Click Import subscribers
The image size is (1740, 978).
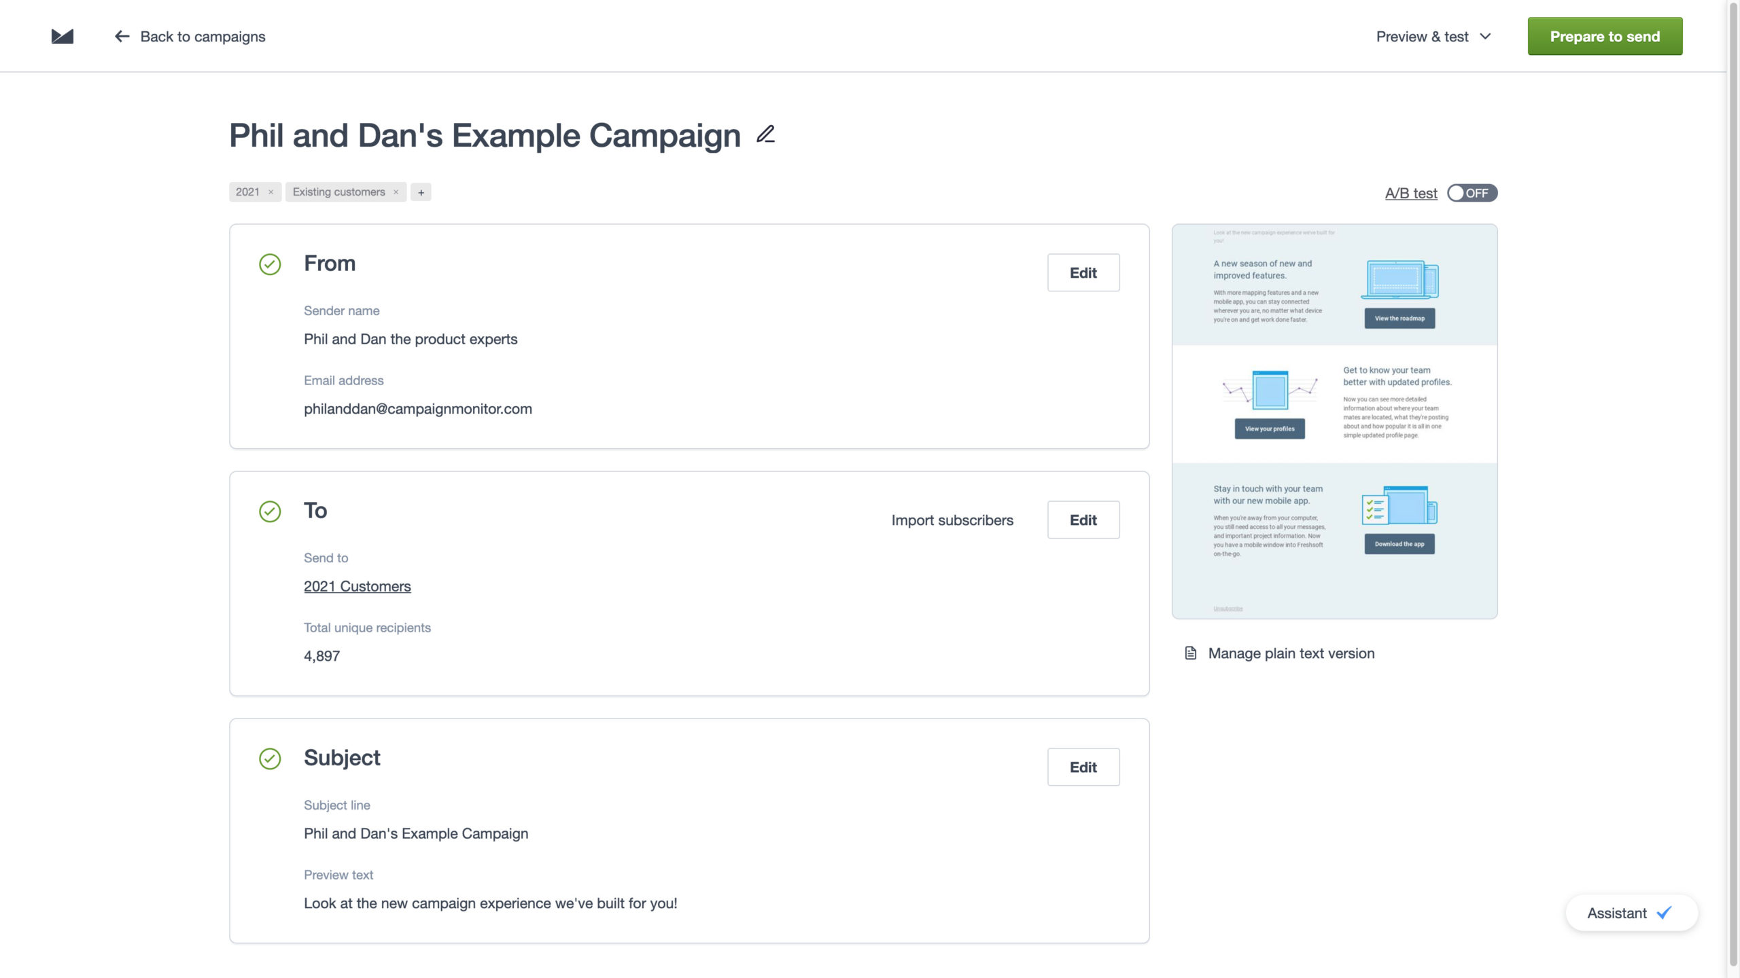click(x=952, y=520)
